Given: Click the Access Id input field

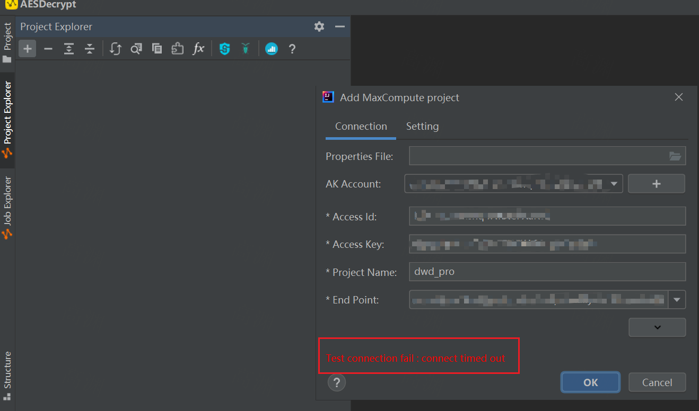Looking at the screenshot, I should pos(547,216).
